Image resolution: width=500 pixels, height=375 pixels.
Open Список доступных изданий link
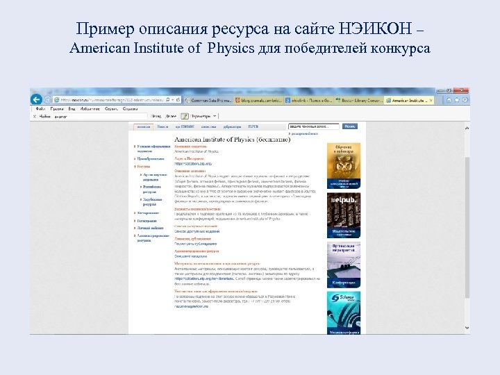pos(197,231)
